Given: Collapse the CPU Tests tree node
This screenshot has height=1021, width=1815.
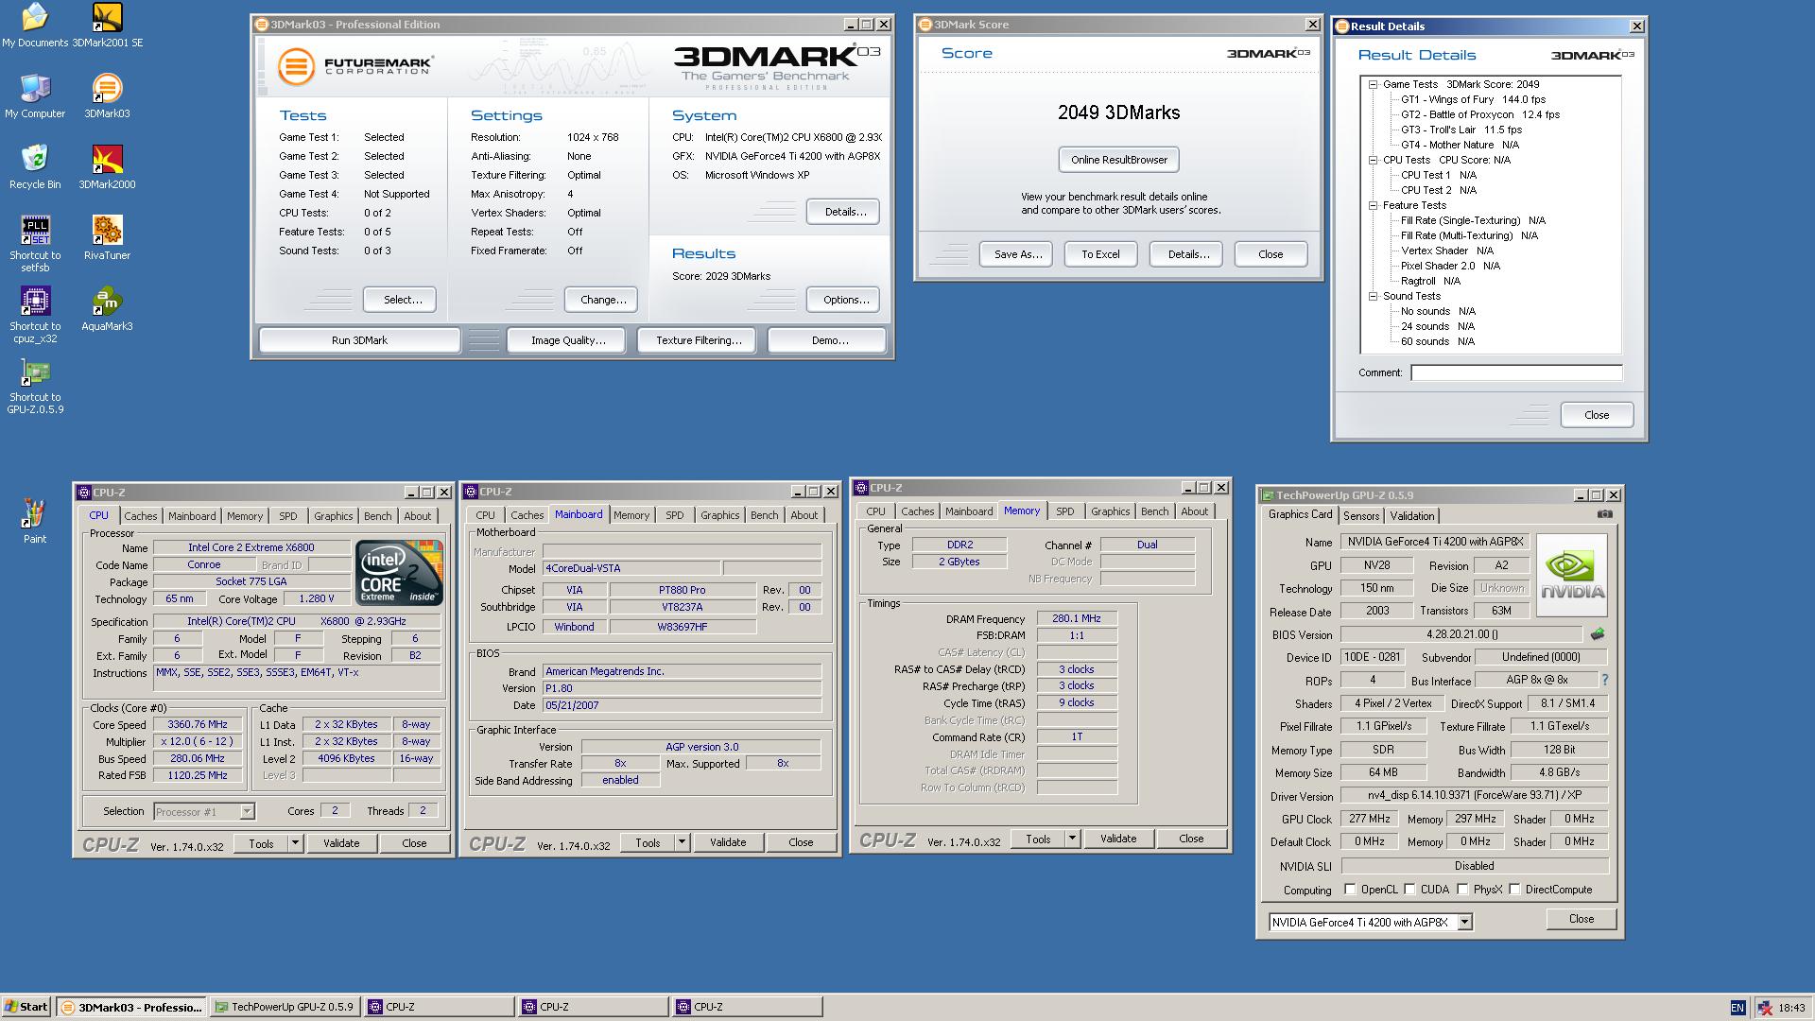Looking at the screenshot, I should 1373,160.
